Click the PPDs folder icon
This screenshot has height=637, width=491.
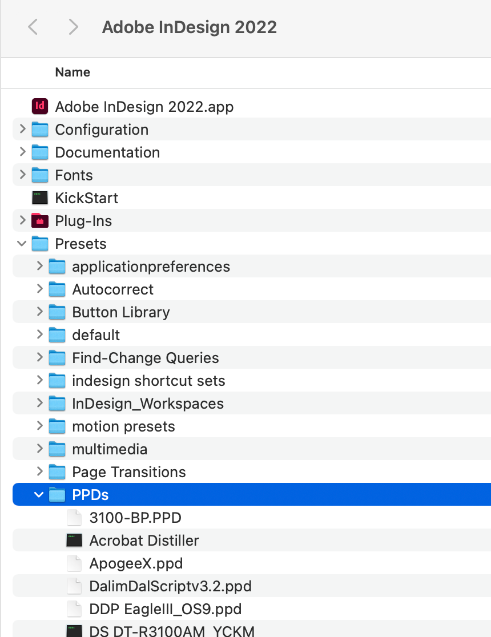[x=57, y=495]
